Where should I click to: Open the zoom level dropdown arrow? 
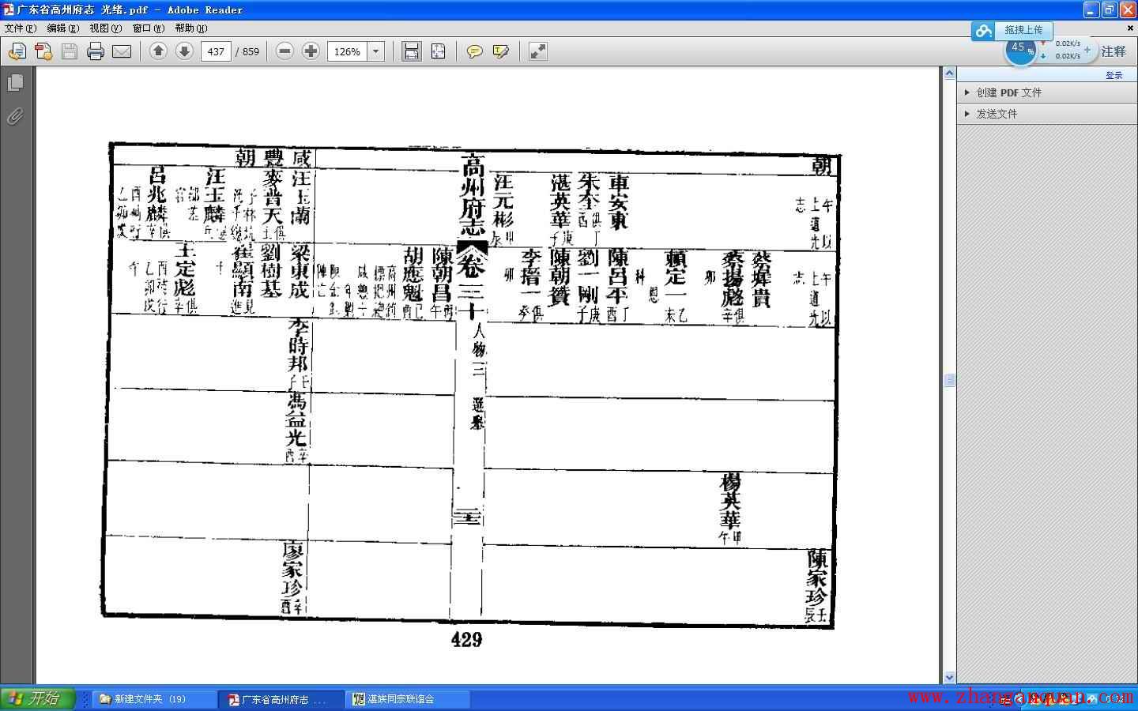376,51
